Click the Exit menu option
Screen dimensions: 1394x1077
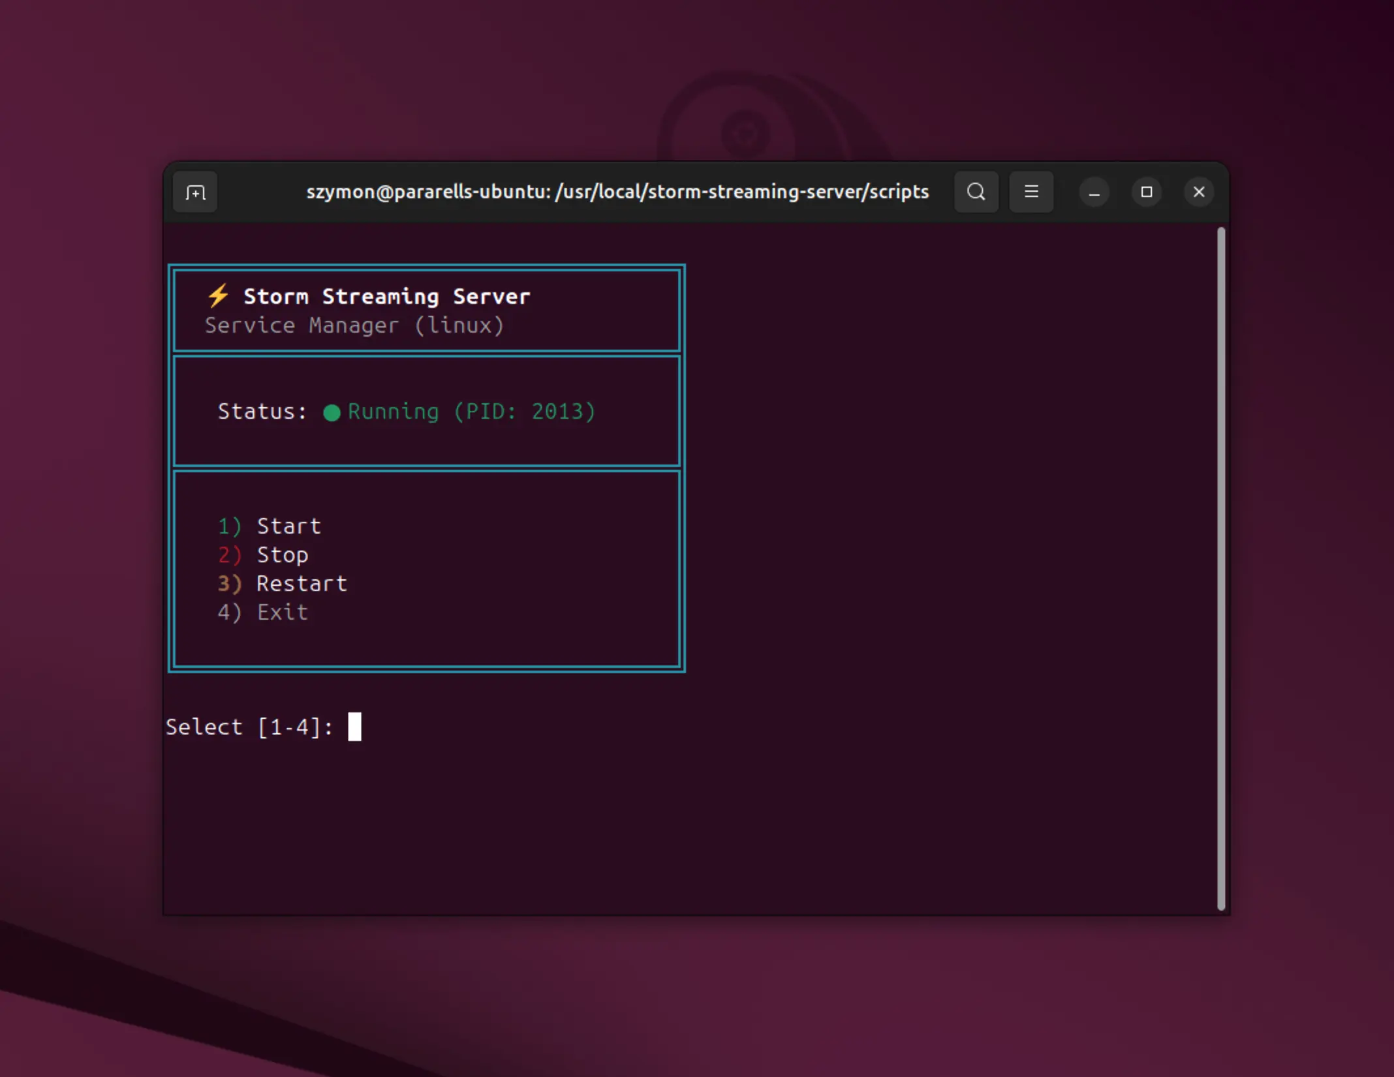tap(282, 612)
